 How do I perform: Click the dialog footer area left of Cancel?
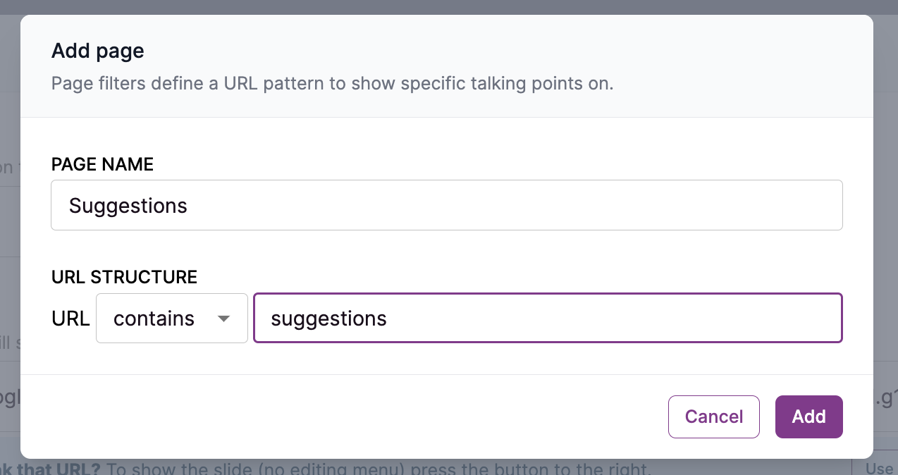coord(338,417)
